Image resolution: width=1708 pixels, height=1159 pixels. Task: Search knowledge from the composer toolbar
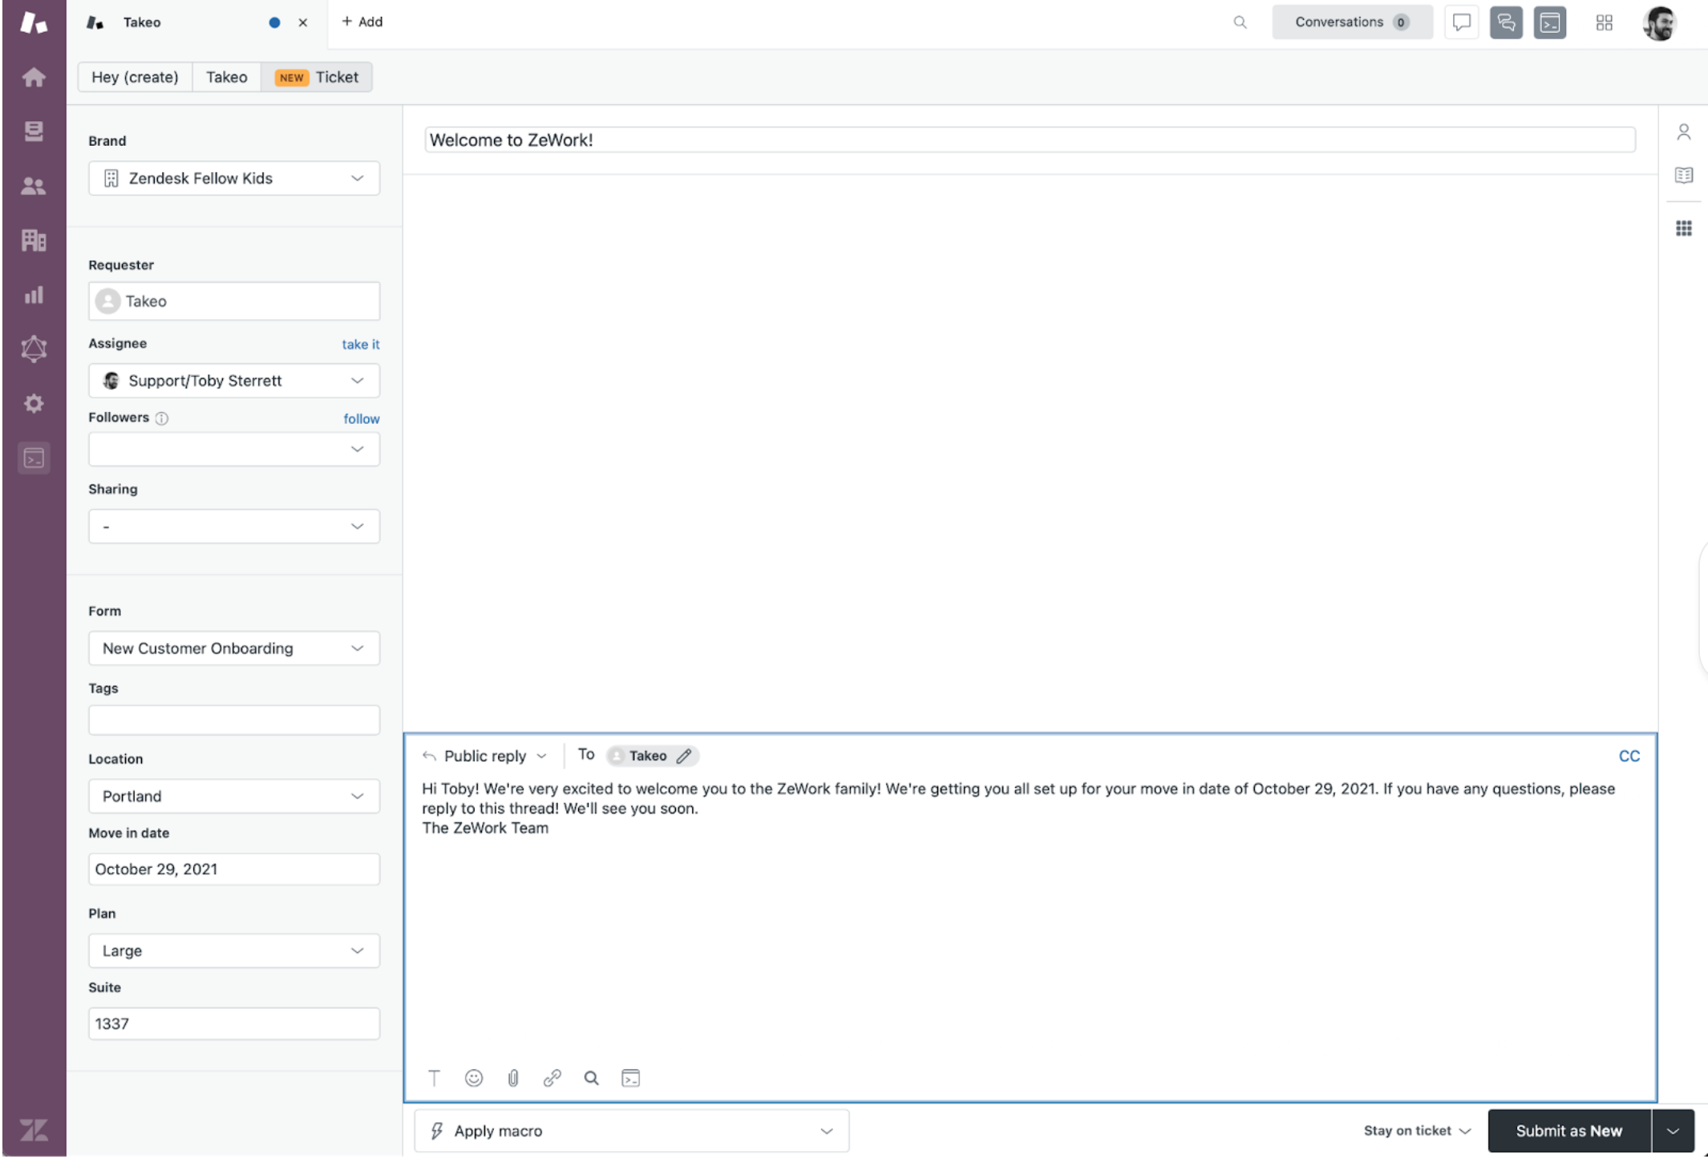(x=591, y=1078)
